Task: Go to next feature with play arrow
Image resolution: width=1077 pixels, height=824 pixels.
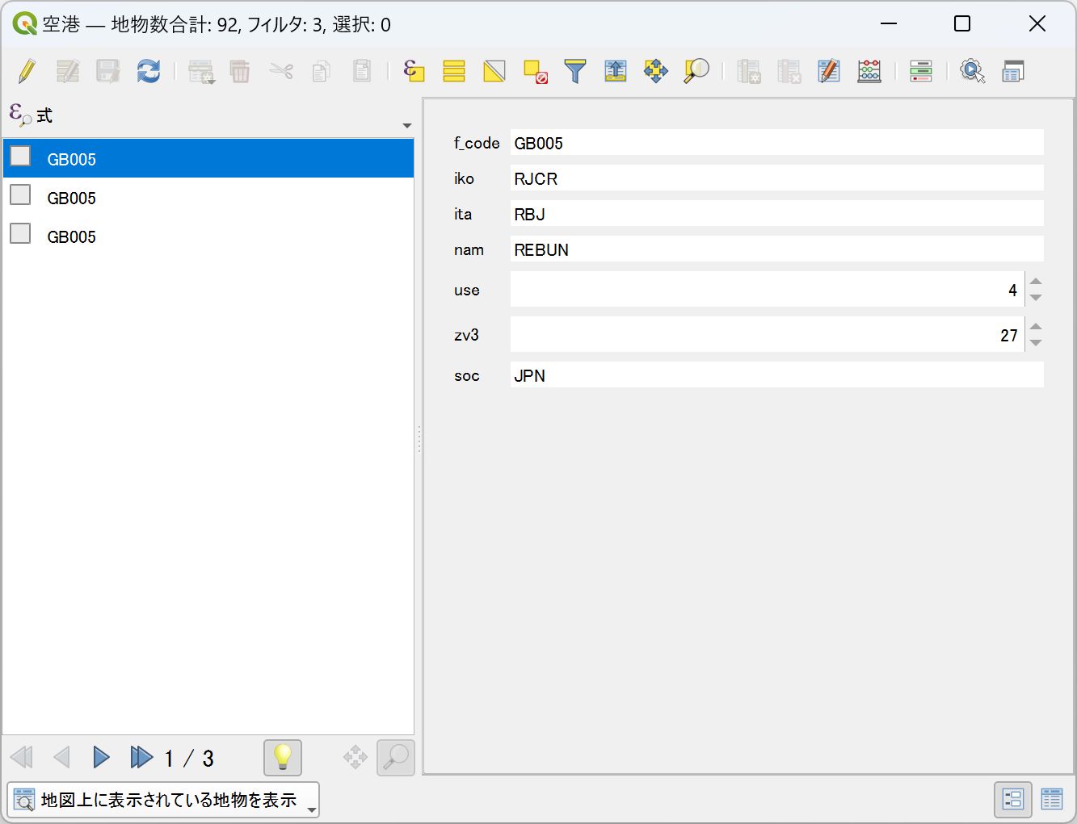Action: [x=101, y=757]
